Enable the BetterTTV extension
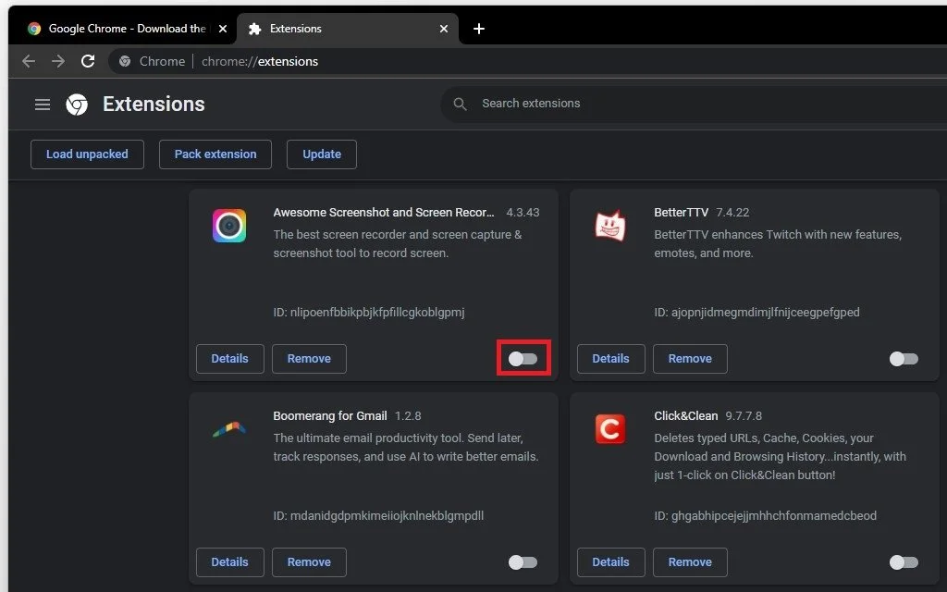The image size is (947, 592). 904,359
